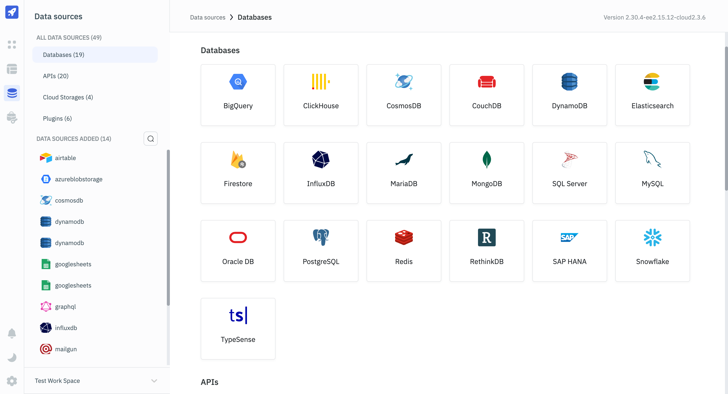Select the Snowflake database card
Viewport: 728px width, 394px height.
coord(652,250)
